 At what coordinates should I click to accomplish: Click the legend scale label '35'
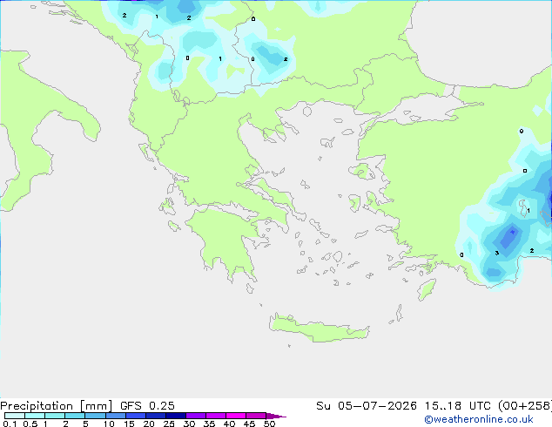[x=209, y=424]
